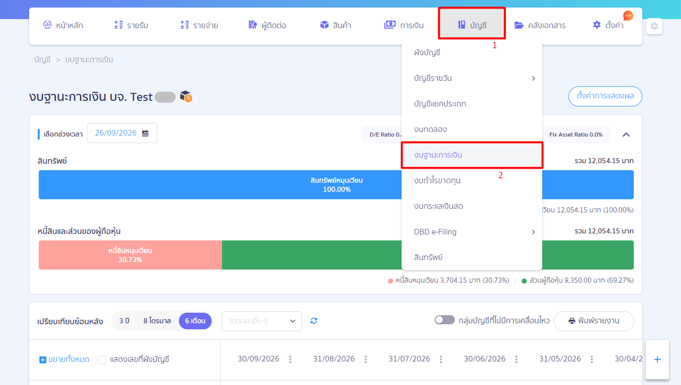Click the refresh icon next to period dropdown
Screen dimensions: 681x385
point(314,321)
